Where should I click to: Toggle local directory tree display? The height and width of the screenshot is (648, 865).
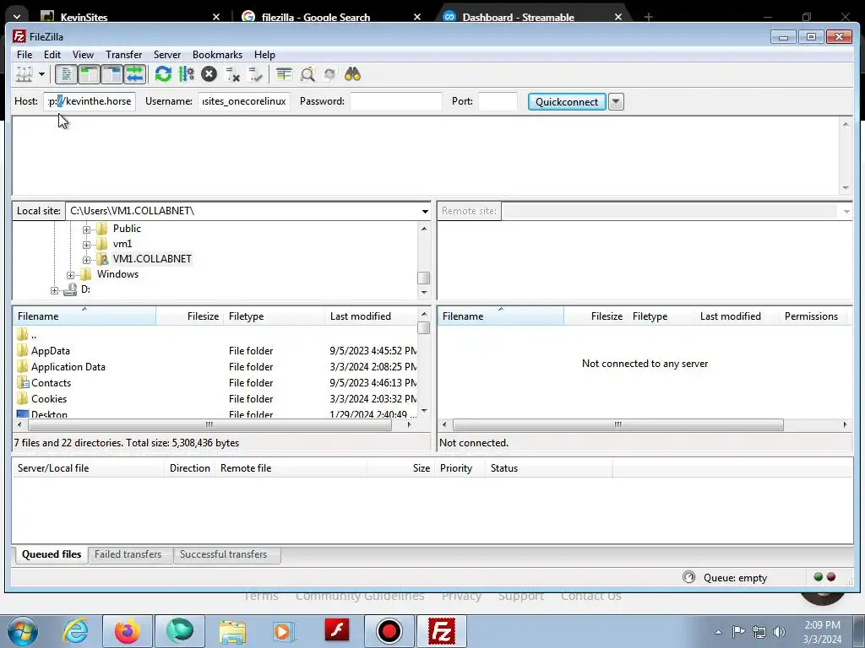click(89, 74)
